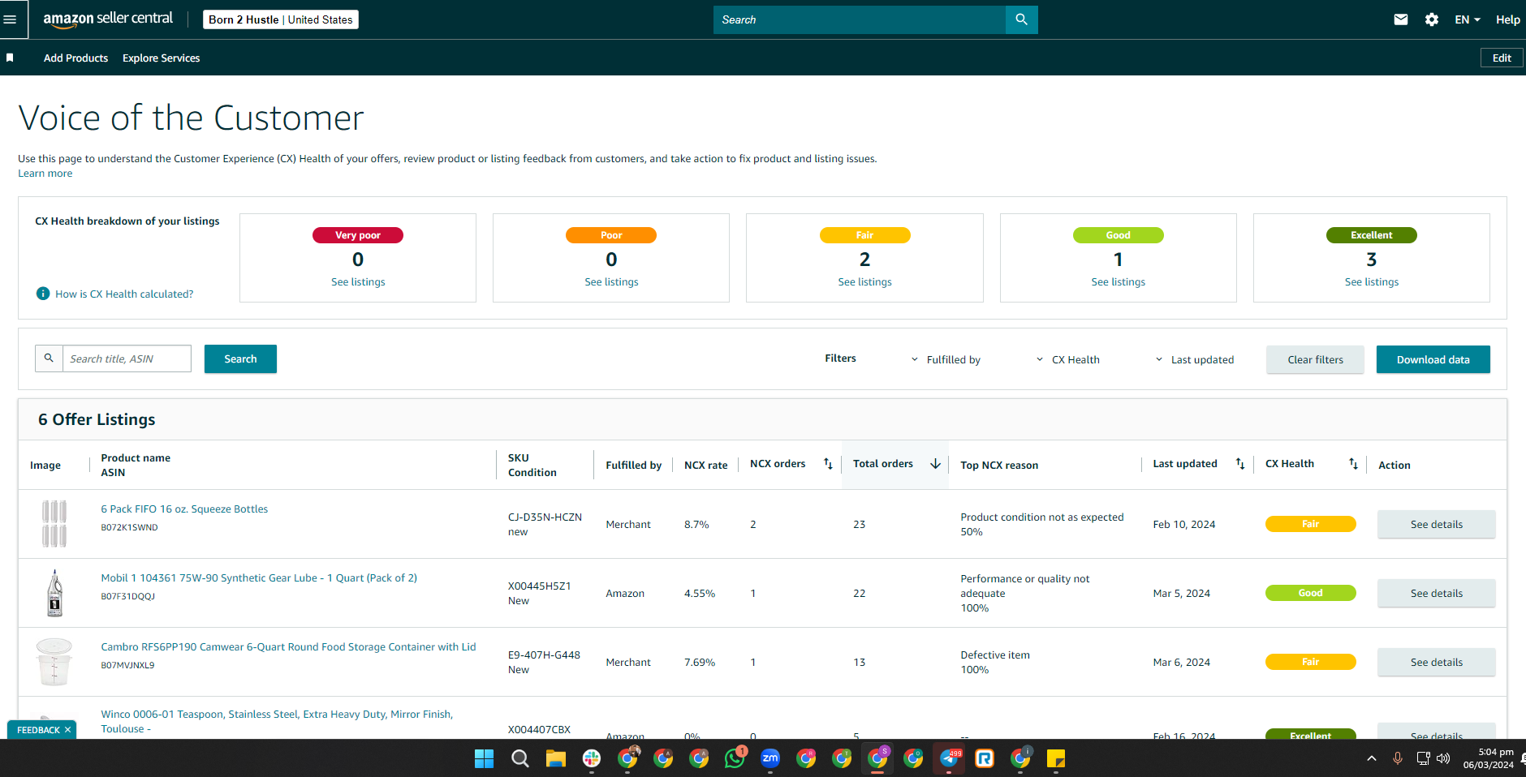The height and width of the screenshot is (777, 1526).
Task: Click the Edit bookmarks button
Action: [1502, 58]
